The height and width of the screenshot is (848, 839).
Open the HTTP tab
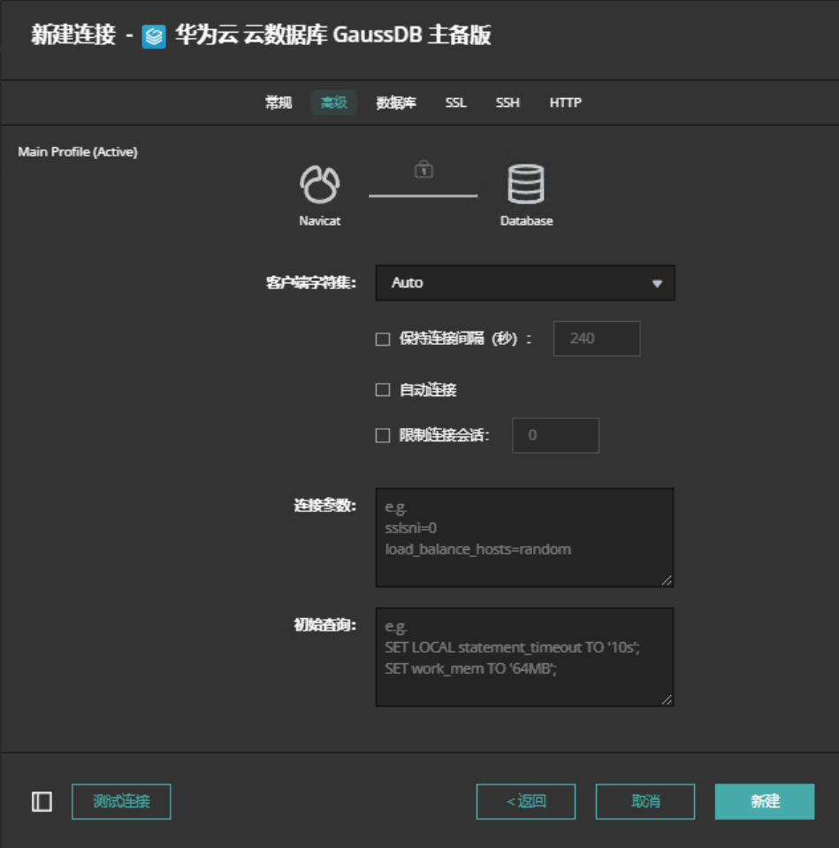(x=565, y=103)
